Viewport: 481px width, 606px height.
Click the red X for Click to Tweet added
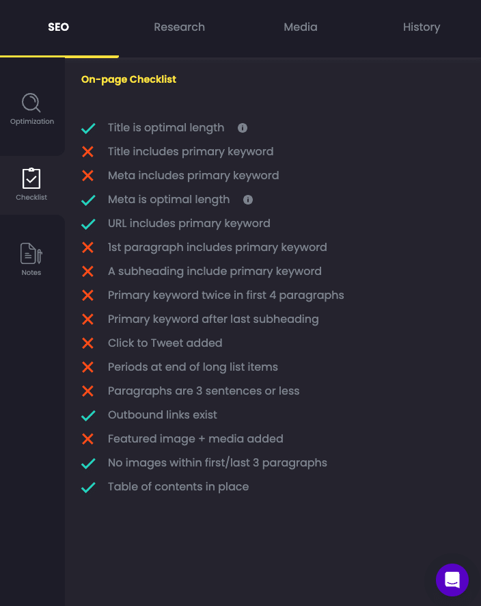(x=87, y=343)
